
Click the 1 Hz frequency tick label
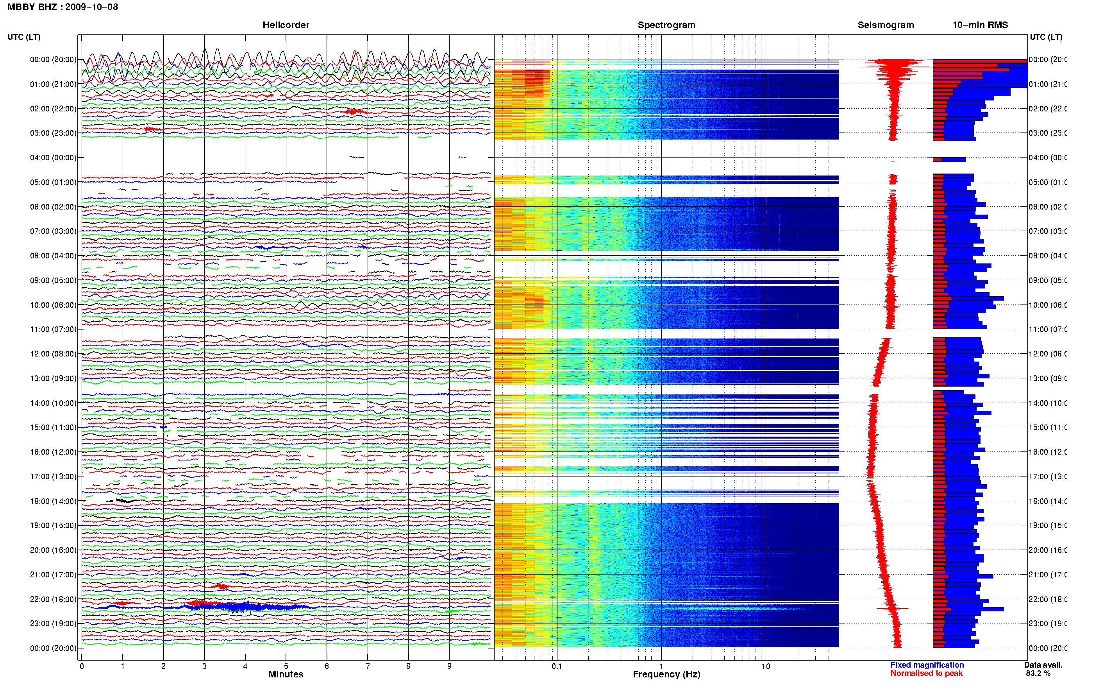pos(661,666)
